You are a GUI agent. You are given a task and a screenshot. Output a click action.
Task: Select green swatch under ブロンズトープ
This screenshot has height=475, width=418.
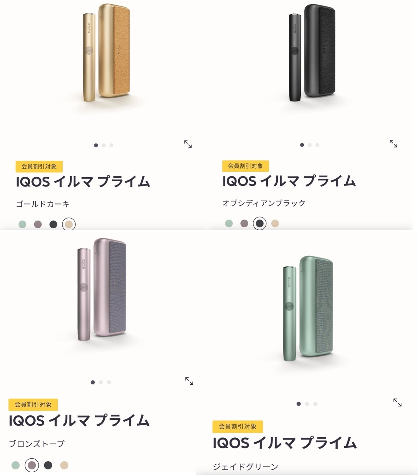coord(15,465)
